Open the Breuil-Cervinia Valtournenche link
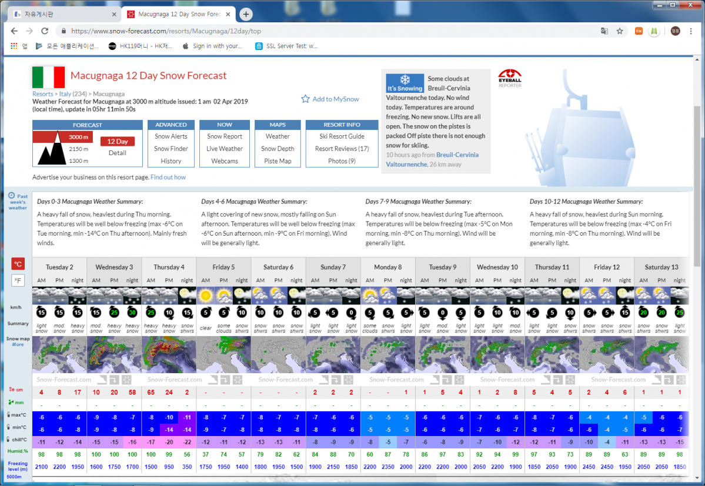This screenshot has width=705, height=486. click(432, 159)
